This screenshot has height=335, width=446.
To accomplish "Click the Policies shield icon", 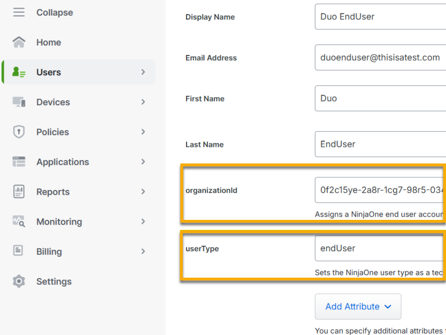I will click(x=19, y=132).
